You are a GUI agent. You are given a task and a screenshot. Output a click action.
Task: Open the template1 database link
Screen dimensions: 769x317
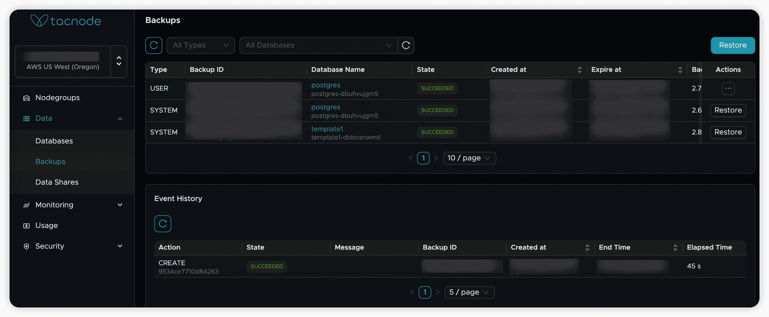coord(327,129)
